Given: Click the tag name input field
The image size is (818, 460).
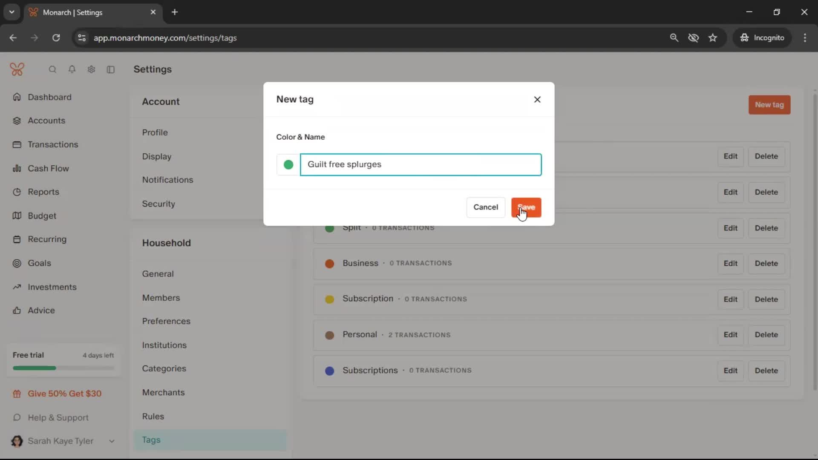Looking at the screenshot, I should coord(421,164).
